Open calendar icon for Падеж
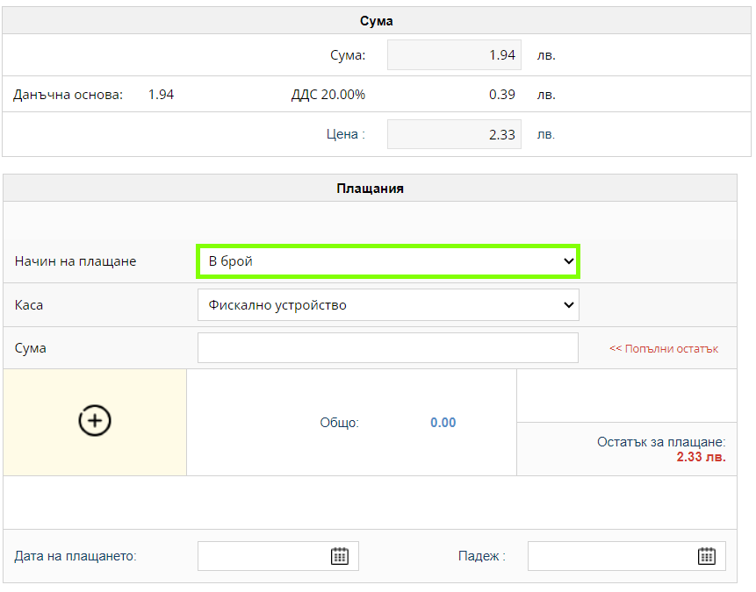Viewport: 756px width, 592px height. tap(706, 556)
